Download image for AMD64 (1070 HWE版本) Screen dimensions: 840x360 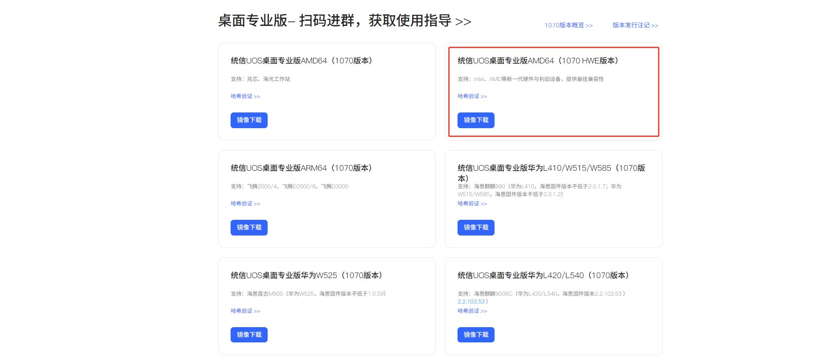point(476,120)
